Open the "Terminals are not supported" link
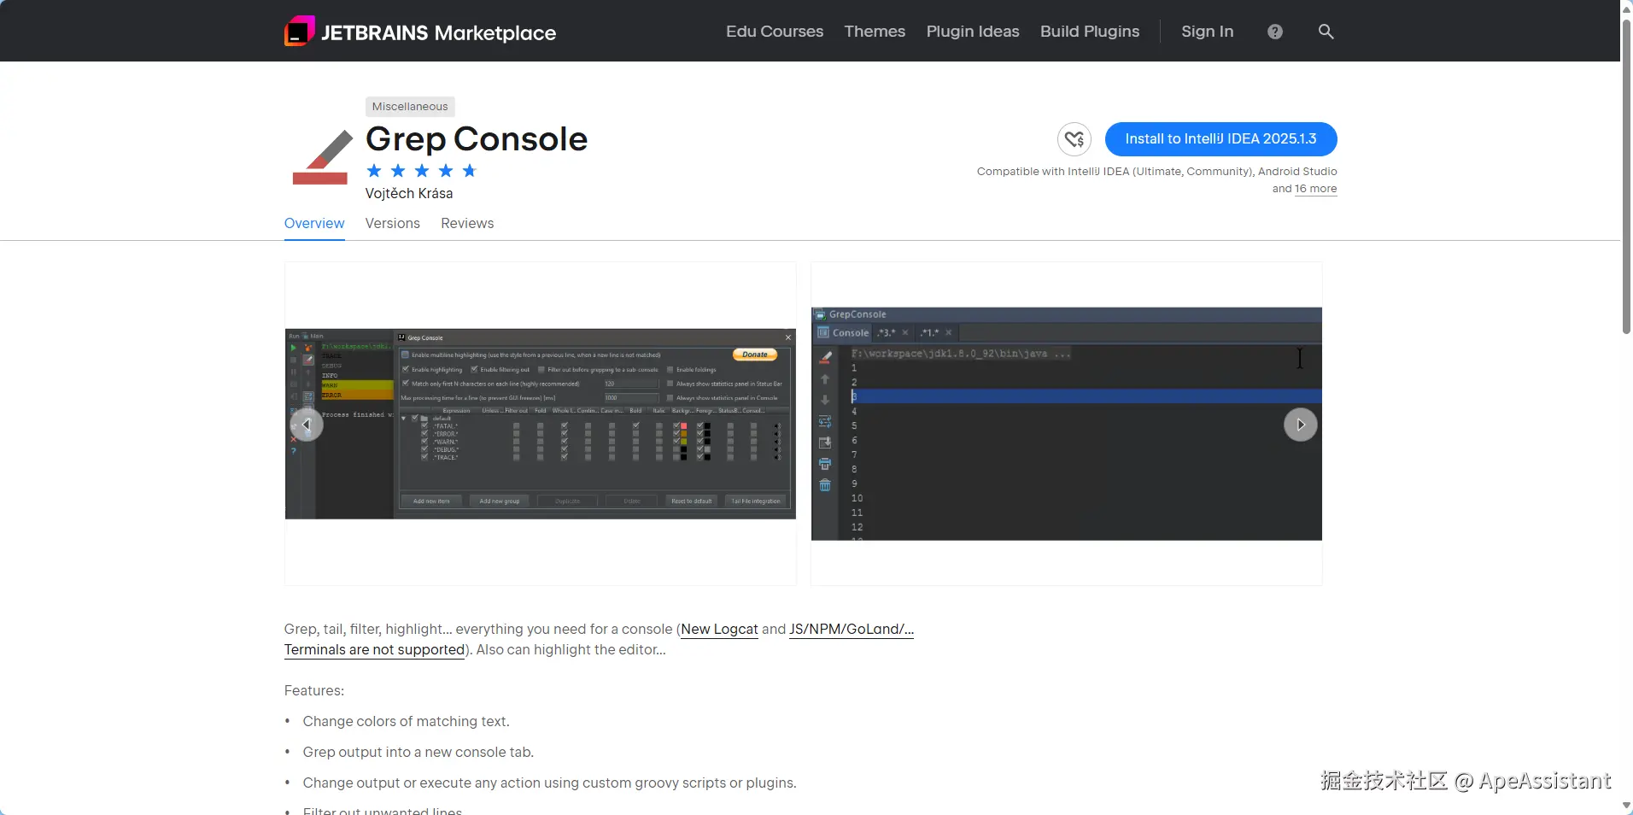1633x815 pixels. (374, 650)
